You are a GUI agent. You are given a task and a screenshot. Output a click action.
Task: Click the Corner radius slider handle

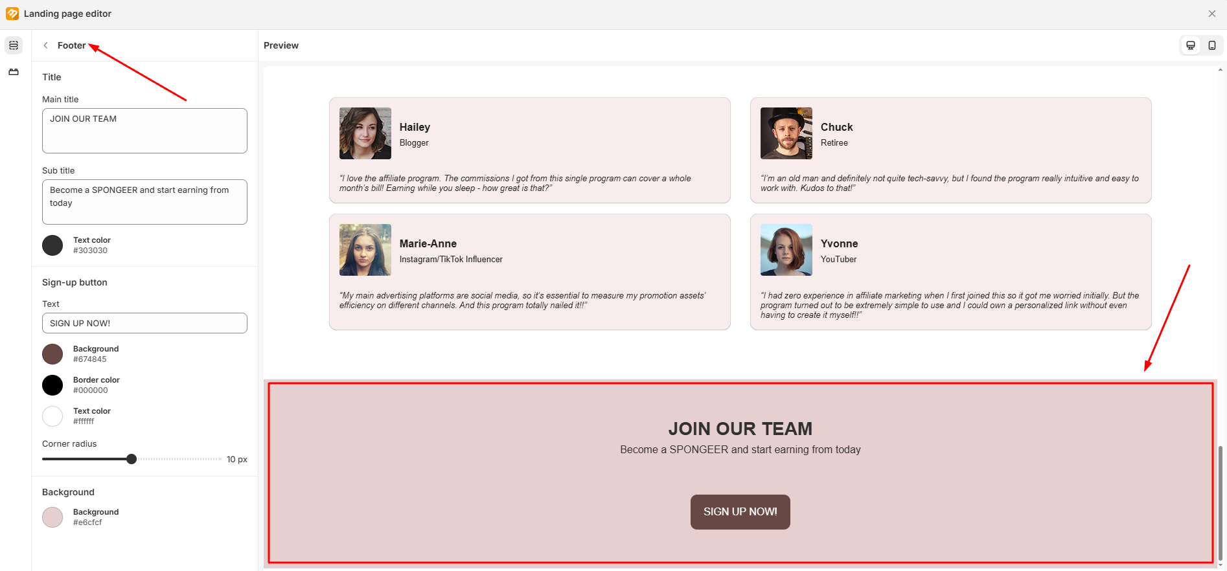pos(132,459)
